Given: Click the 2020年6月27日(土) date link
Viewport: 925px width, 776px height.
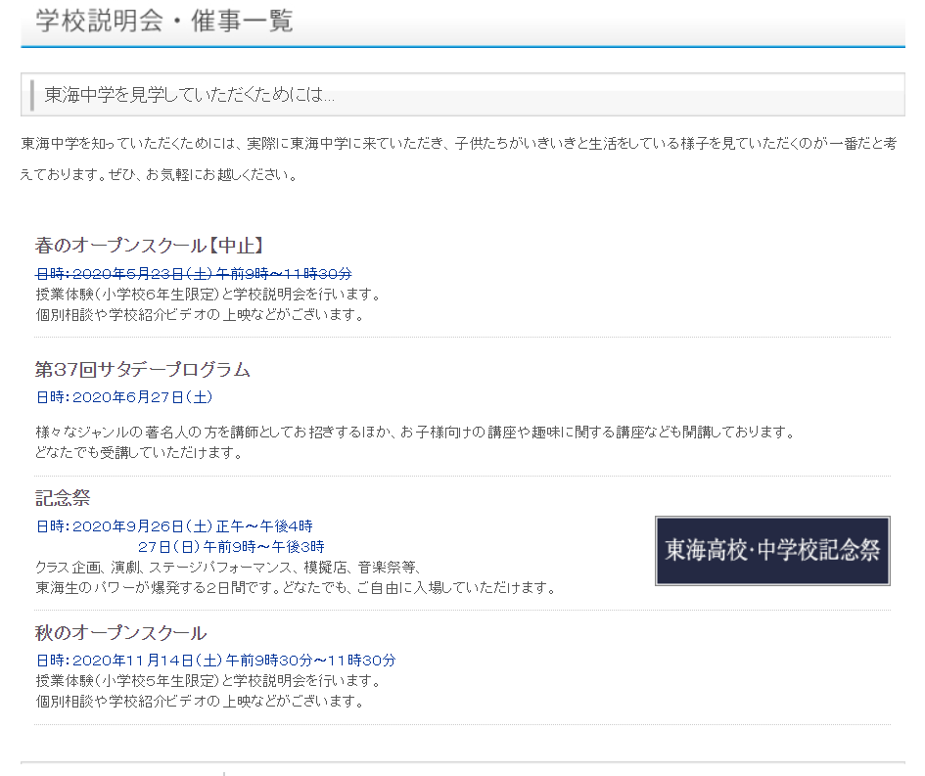Looking at the screenshot, I should (125, 397).
